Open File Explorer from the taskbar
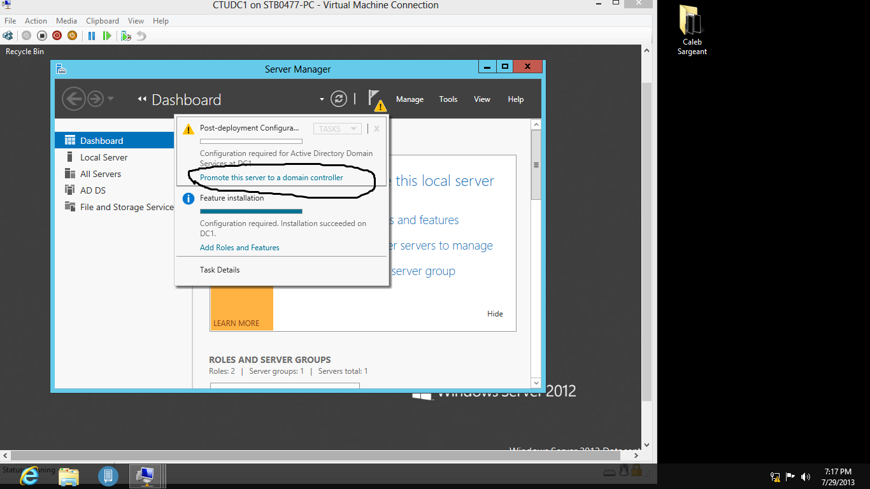870x489 pixels. 69,476
